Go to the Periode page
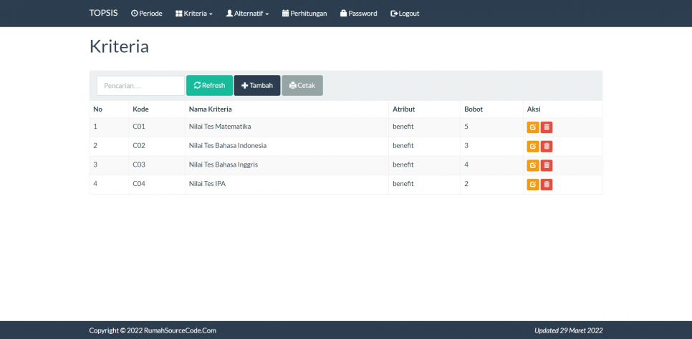 point(146,14)
